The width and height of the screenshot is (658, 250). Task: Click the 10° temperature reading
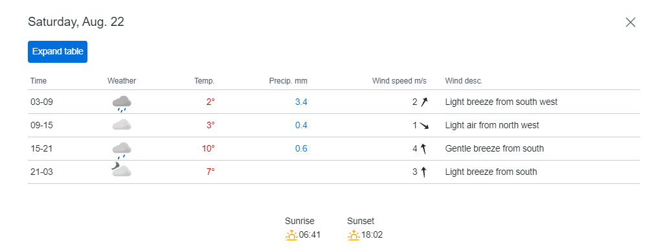pos(208,148)
